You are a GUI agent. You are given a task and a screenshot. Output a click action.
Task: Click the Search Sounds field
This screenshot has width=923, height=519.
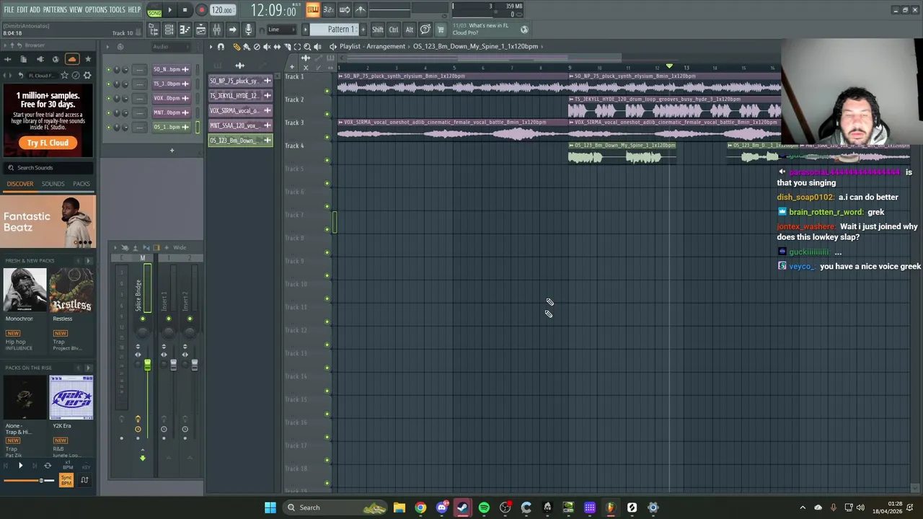pyautogui.click(x=48, y=167)
